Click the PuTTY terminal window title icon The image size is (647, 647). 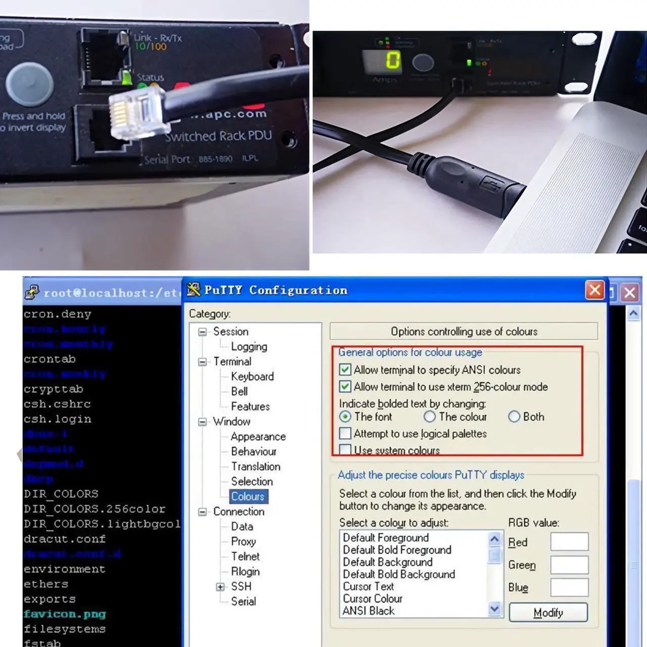[x=32, y=292]
